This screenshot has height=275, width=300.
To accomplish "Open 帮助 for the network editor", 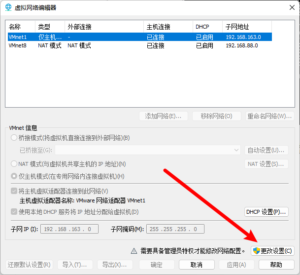I will coord(276,265).
